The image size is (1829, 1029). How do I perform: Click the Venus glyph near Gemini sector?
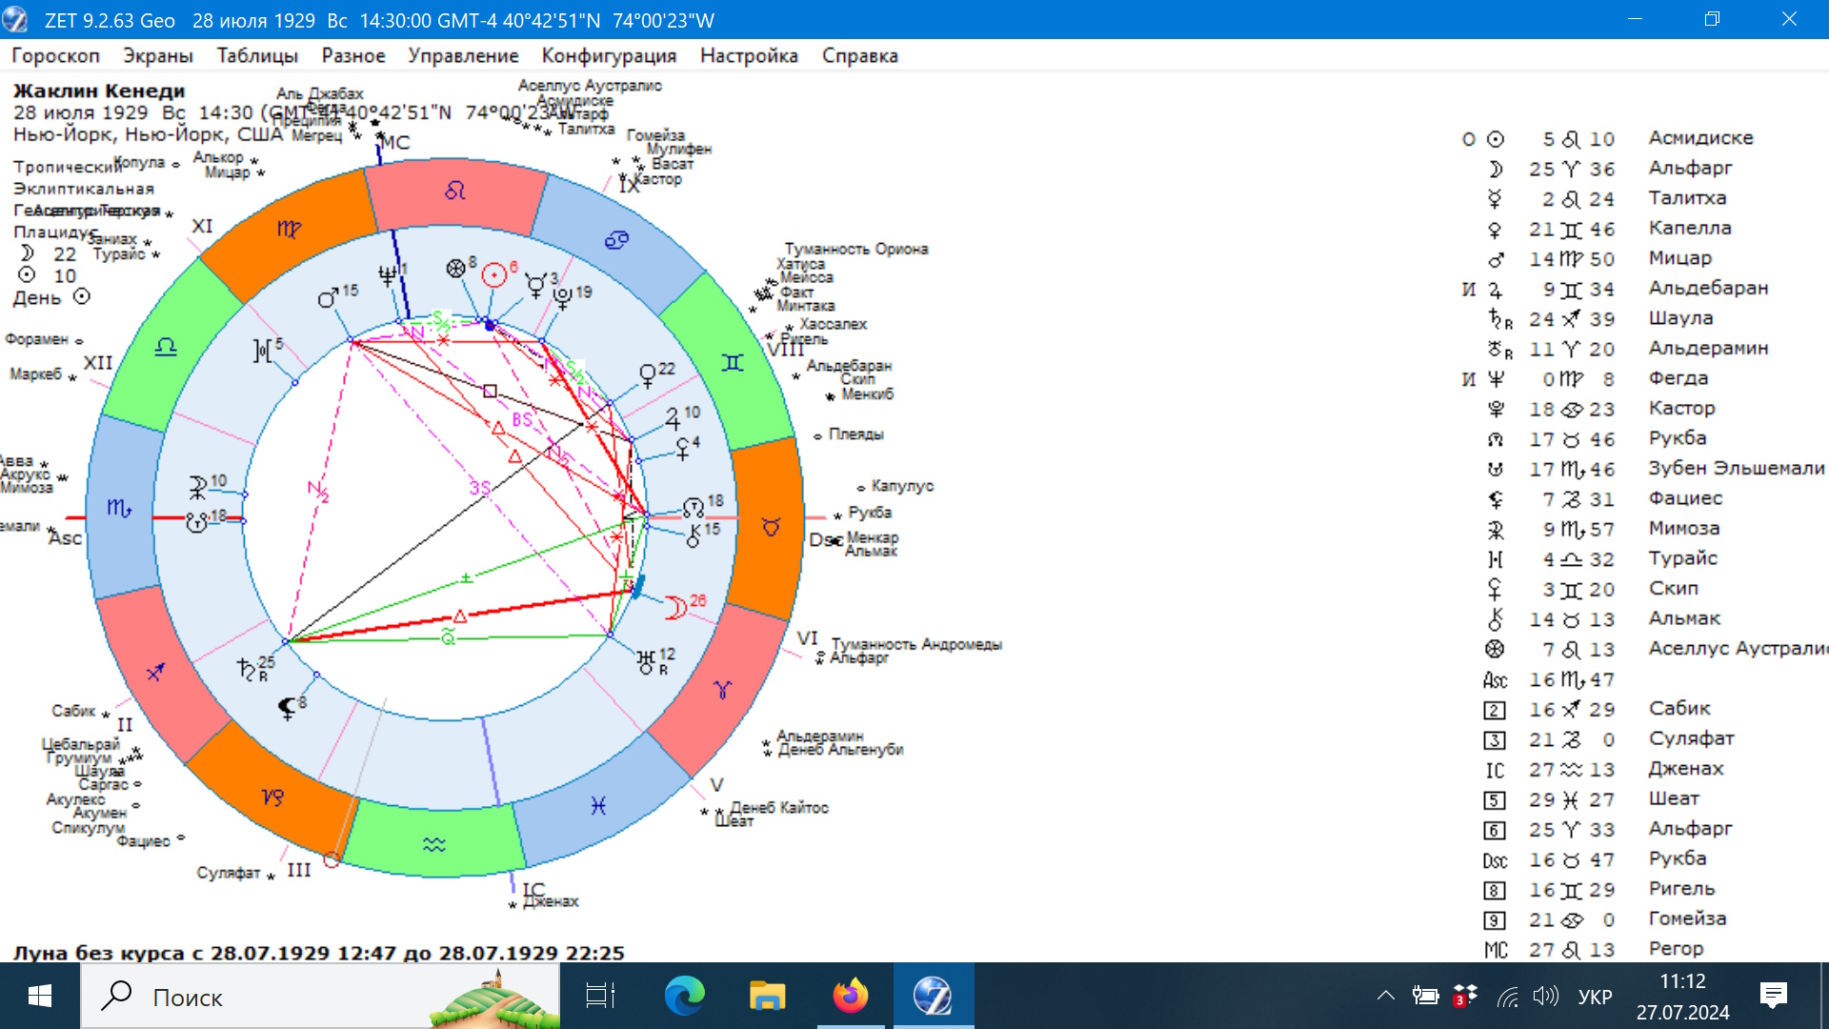648,374
